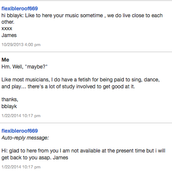The image size is (172, 174).
Task: Click the "get back to you asap. James" line
Action: click(x=35, y=158)
